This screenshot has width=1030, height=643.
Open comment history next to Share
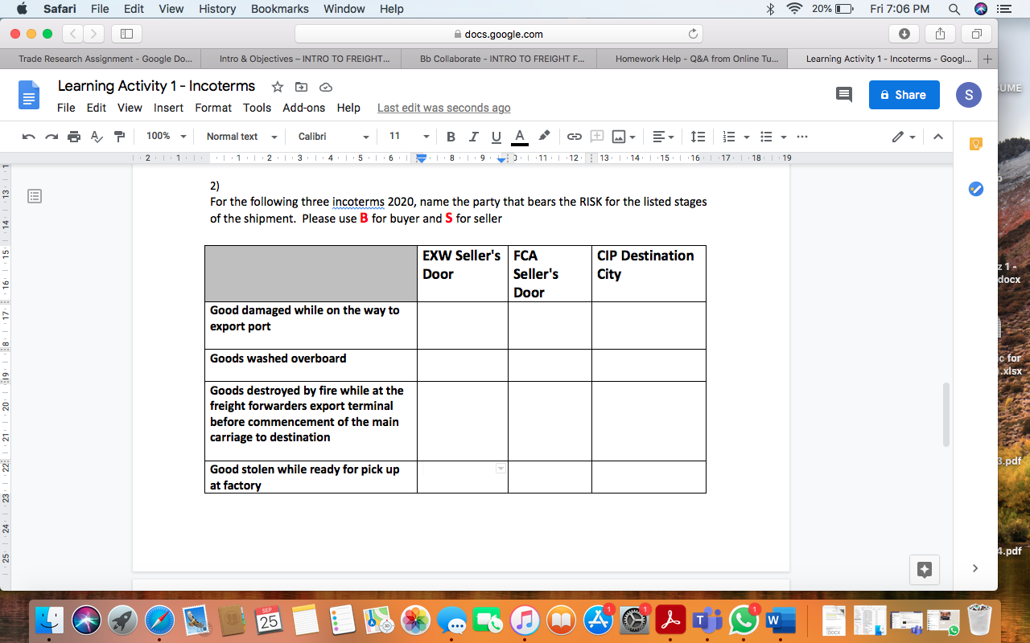coord(844,95)
